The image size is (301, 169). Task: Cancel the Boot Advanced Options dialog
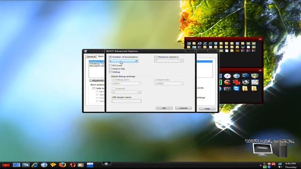tap(183, 108)
